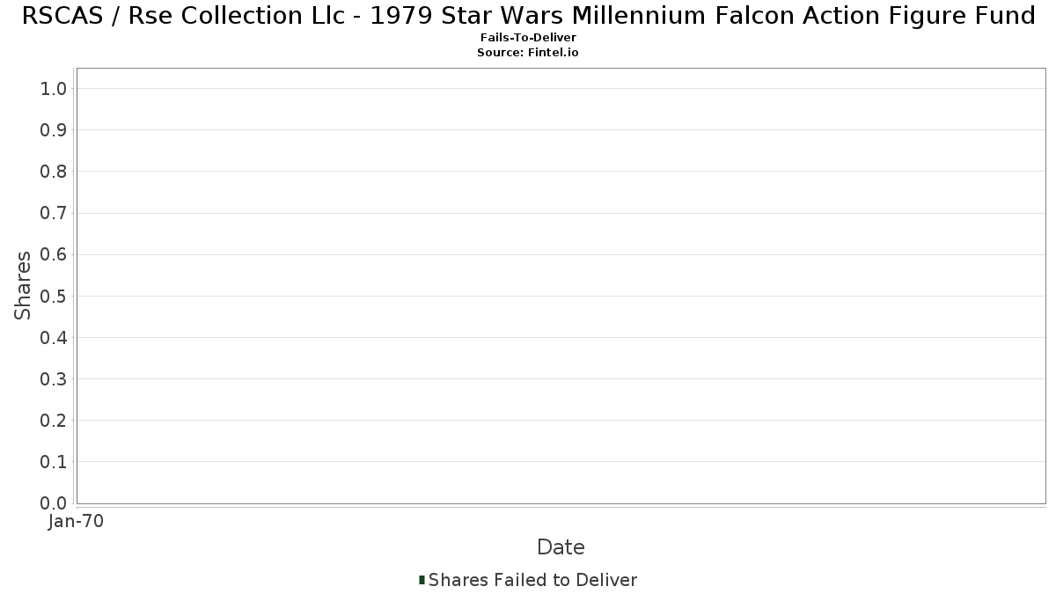Click the 0.4 y-axis tick label
1056x594 pixels.
tap(54, 338)
